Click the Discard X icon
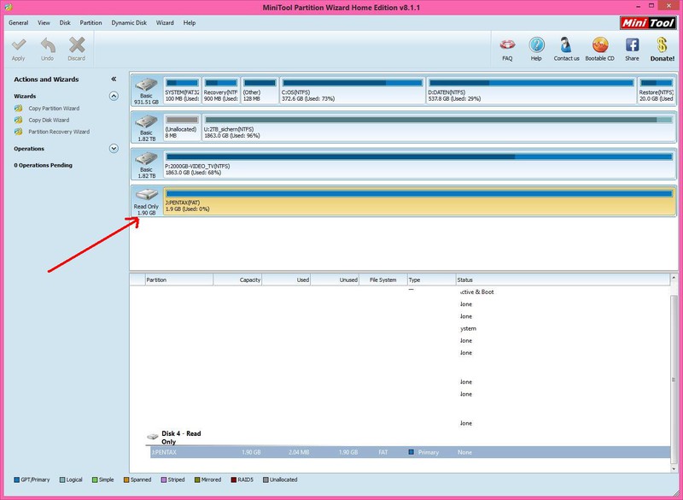This screenshot has height=500, width=683. point(77,45)
